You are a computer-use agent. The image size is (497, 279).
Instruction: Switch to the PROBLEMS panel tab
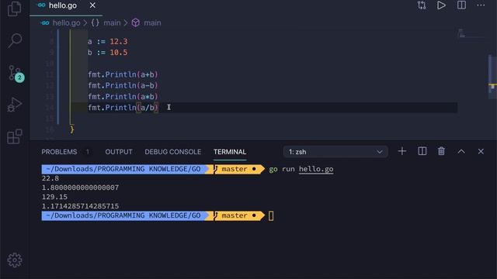coord(59,152)
